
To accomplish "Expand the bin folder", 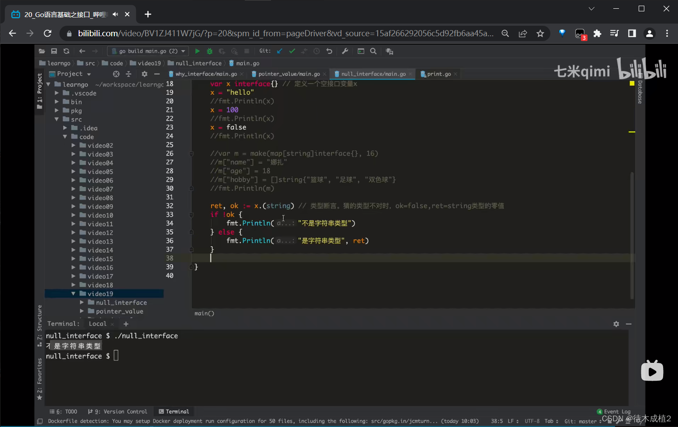I will point(57,102).
